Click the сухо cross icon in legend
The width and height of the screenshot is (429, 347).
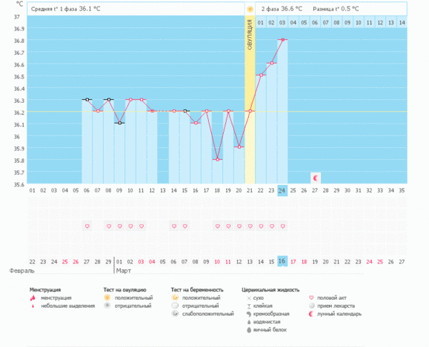(249, 298)
